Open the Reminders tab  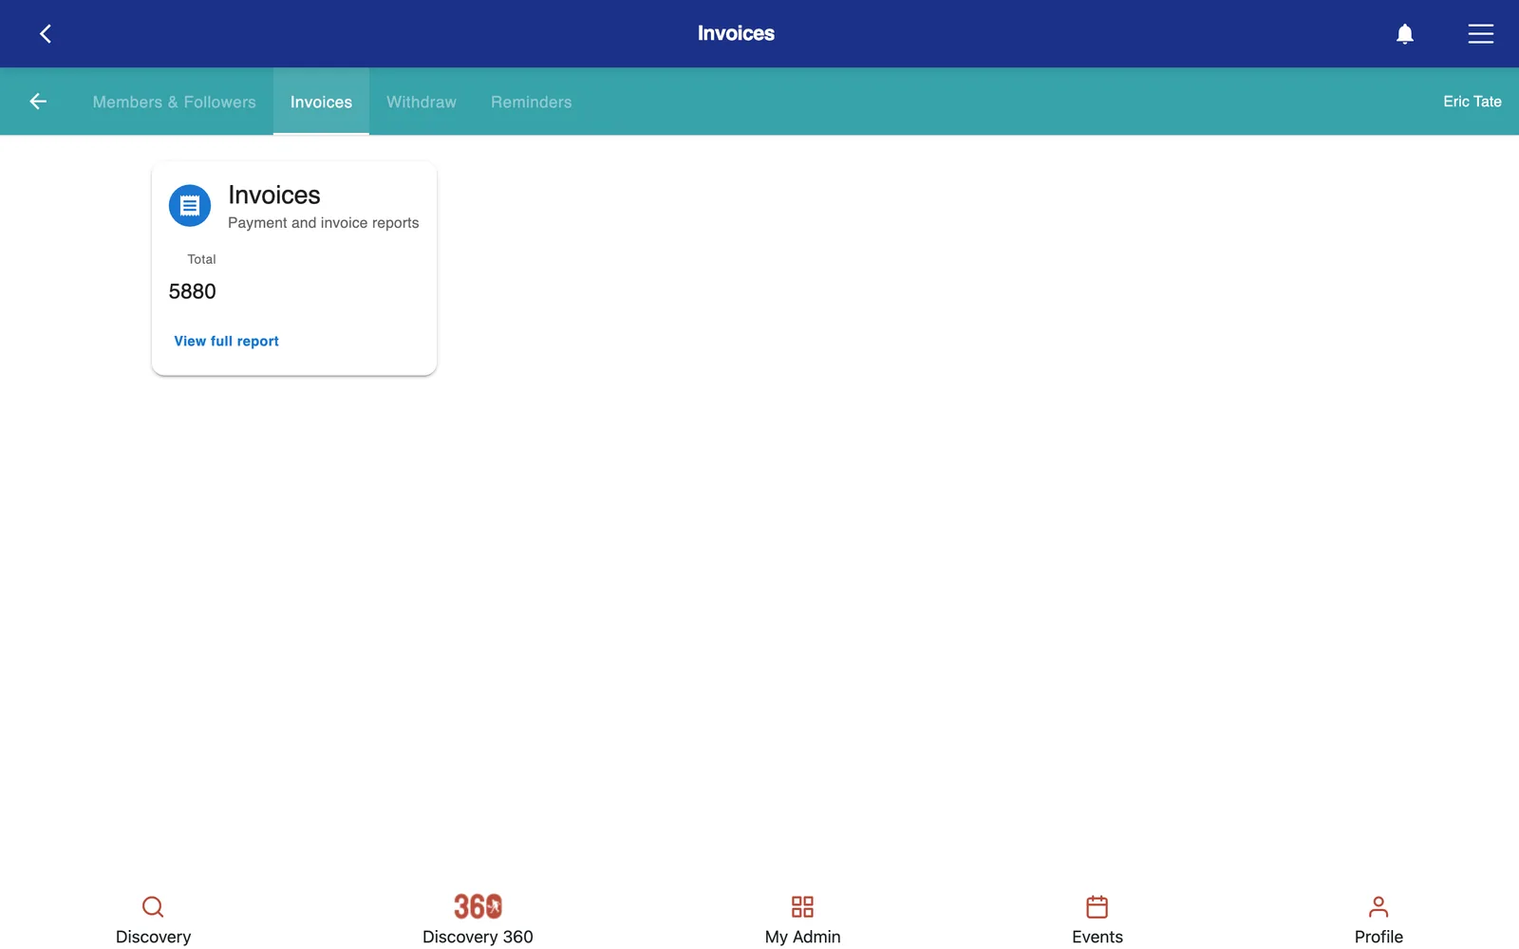click(532, 102)
